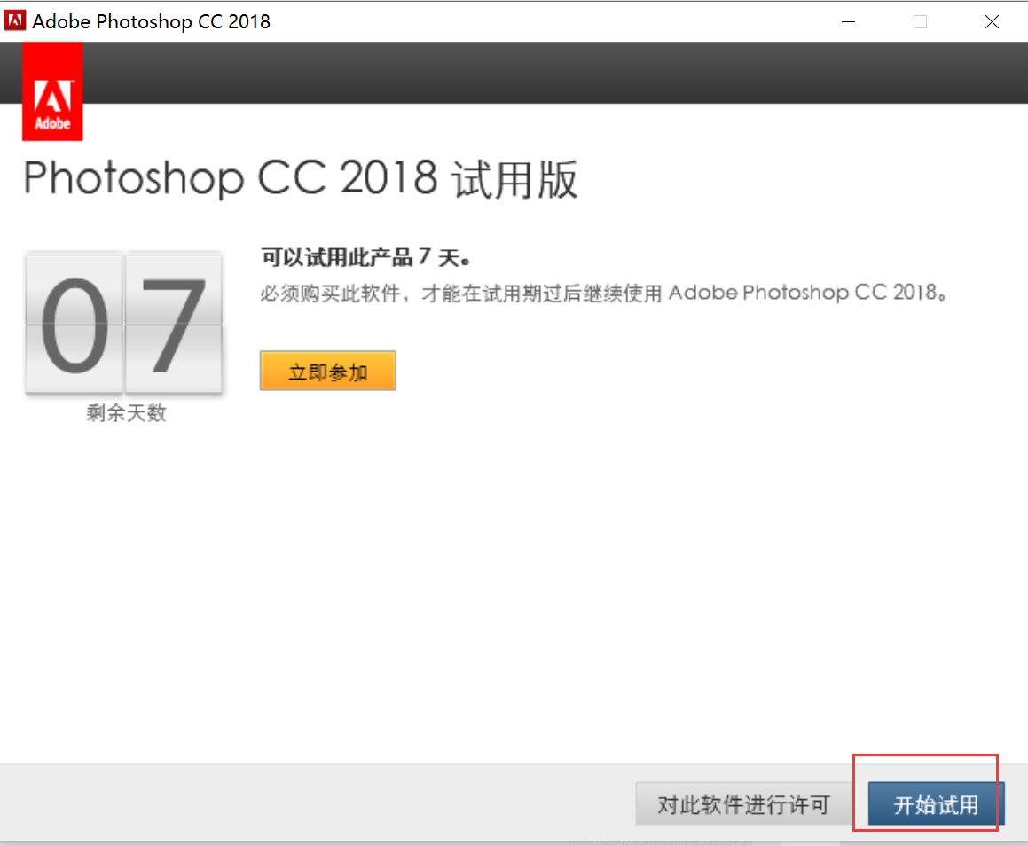
Task: Click the dark banner strip at top
Action: pyautogui.click(x=532, y=71)
